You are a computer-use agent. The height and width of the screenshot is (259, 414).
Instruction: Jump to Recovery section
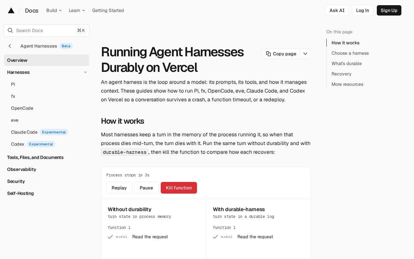click(341, 74)
